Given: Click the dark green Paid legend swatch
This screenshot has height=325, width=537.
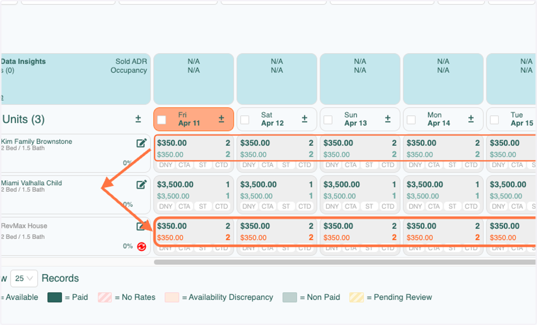Looking at the screenshot, I should coord(55,297).
